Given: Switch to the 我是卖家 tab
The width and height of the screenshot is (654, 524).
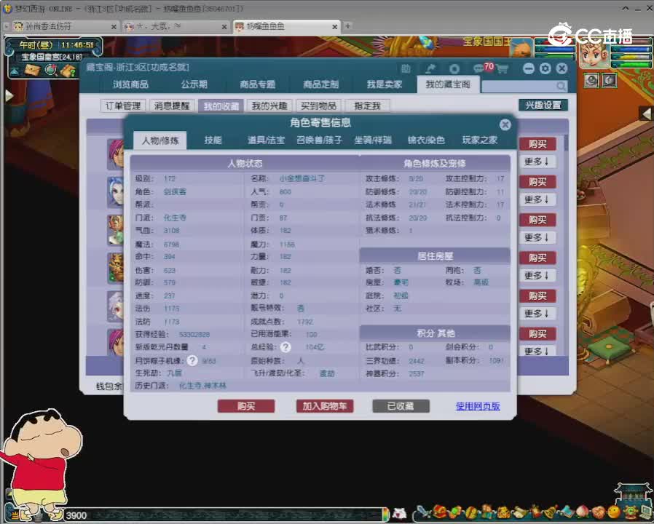Looking at the screenshot, I should [x=384, y=84].
